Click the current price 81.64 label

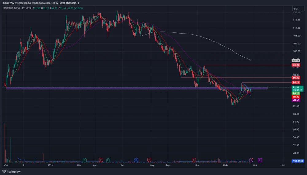pos(296,87)
